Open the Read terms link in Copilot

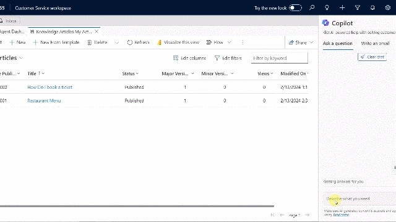click(x=341, y=215)
